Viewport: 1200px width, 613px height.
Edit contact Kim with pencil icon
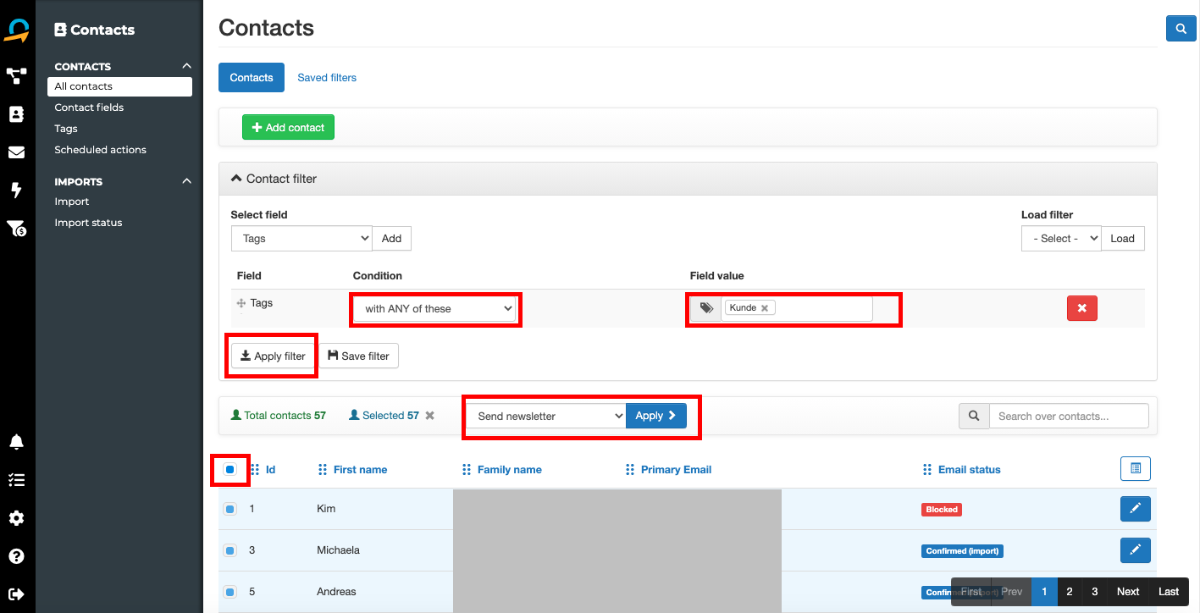[x=1135, y=509]
